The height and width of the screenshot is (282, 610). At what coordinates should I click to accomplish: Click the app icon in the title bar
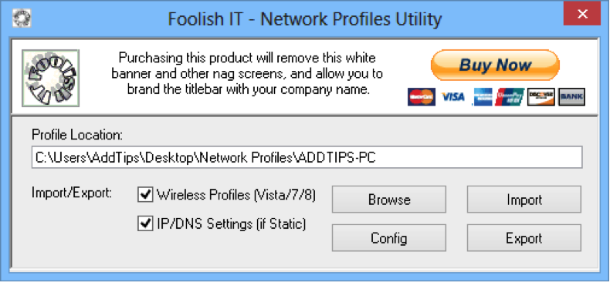(x=22, y=18)
